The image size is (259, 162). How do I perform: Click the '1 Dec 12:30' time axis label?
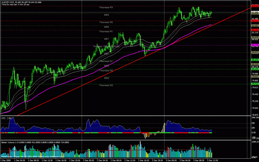(47, 160)
